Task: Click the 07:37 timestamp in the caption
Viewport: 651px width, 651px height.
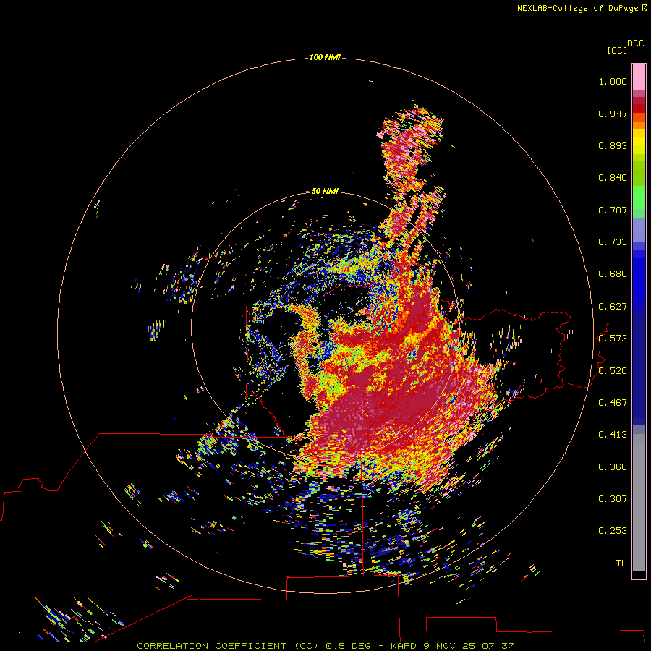Action: click(498, 646)
